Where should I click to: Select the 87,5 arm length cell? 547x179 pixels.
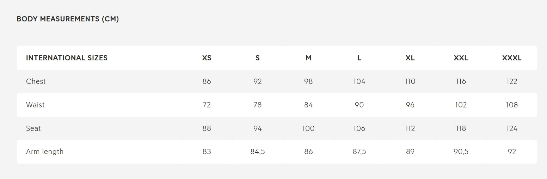click(359, 152)
